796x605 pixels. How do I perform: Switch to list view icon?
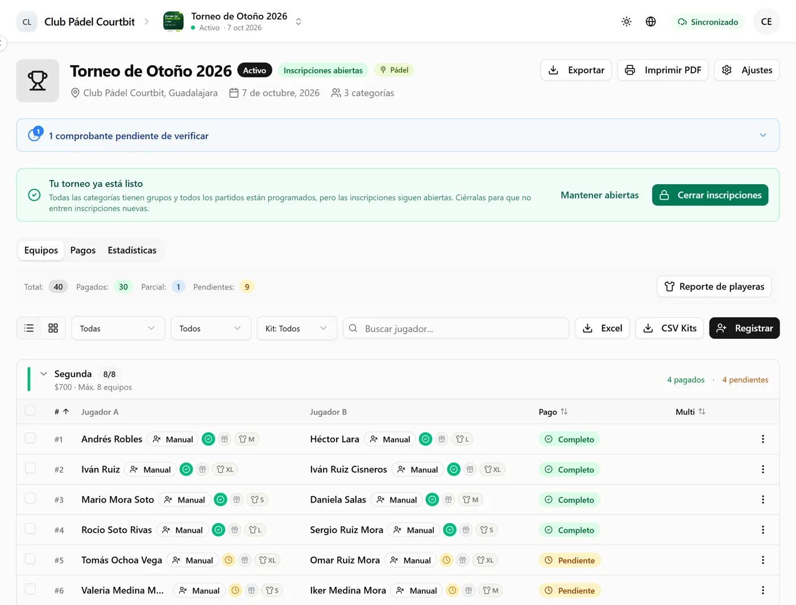[29, 328]
